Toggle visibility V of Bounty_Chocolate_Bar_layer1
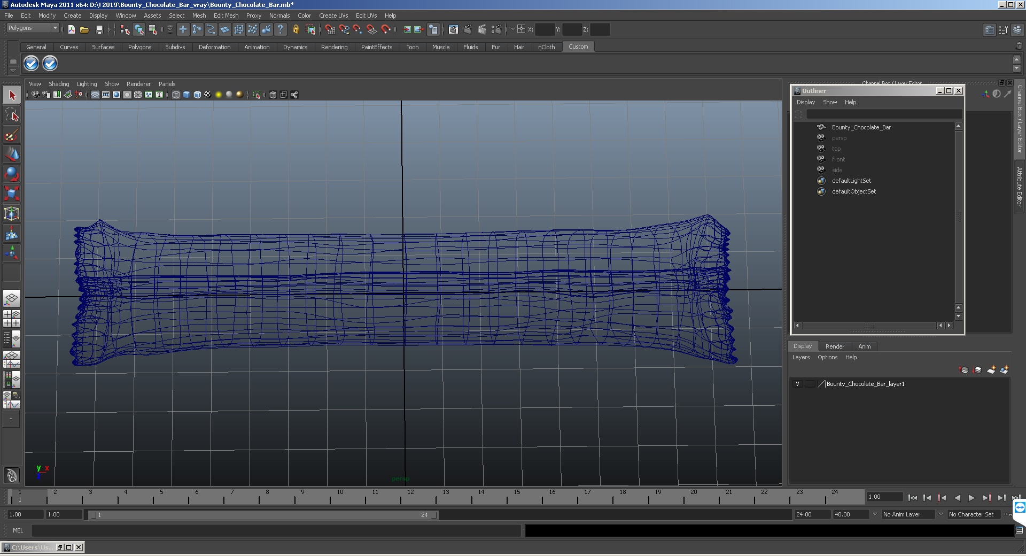Viewport: 1026px width, 556px height. (x=797, y=384)
